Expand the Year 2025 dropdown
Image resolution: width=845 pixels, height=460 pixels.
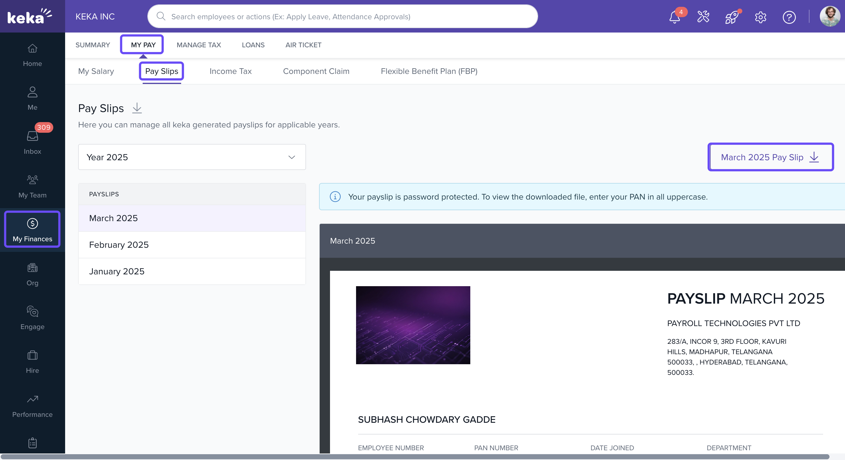pyautogui.click(x=191, y=157)
